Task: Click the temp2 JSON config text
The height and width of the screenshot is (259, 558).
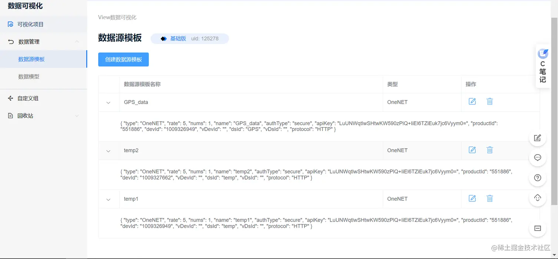Action: [316, 175]
